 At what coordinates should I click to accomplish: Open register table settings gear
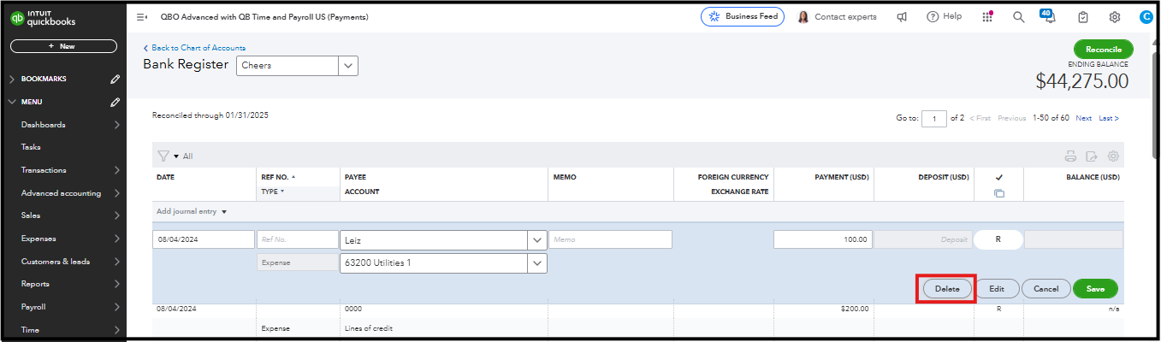click(x=1113, y=156)
